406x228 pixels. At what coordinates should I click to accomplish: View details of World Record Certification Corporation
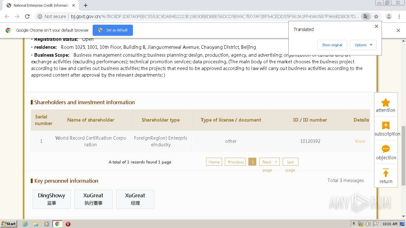pyautogui.click(x=360, y=141)
